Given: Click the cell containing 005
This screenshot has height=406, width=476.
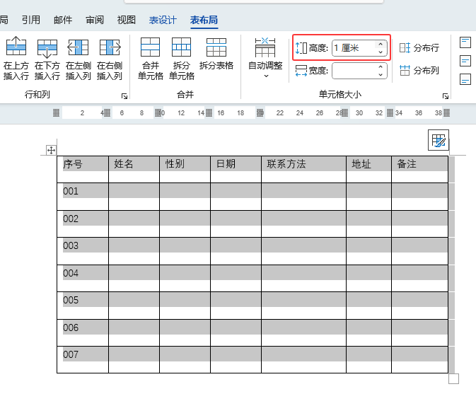Looking at the screenshot, I should pos(83,306).
